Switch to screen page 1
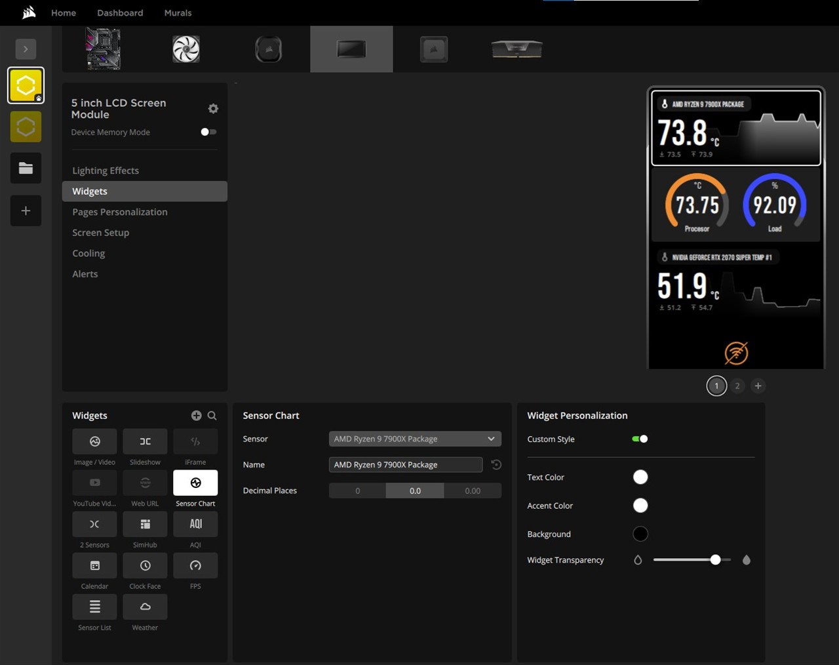 point(716,386)
